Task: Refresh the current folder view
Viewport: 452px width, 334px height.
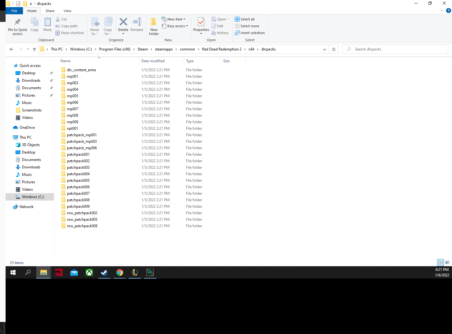Action: [x=334, y=49]
